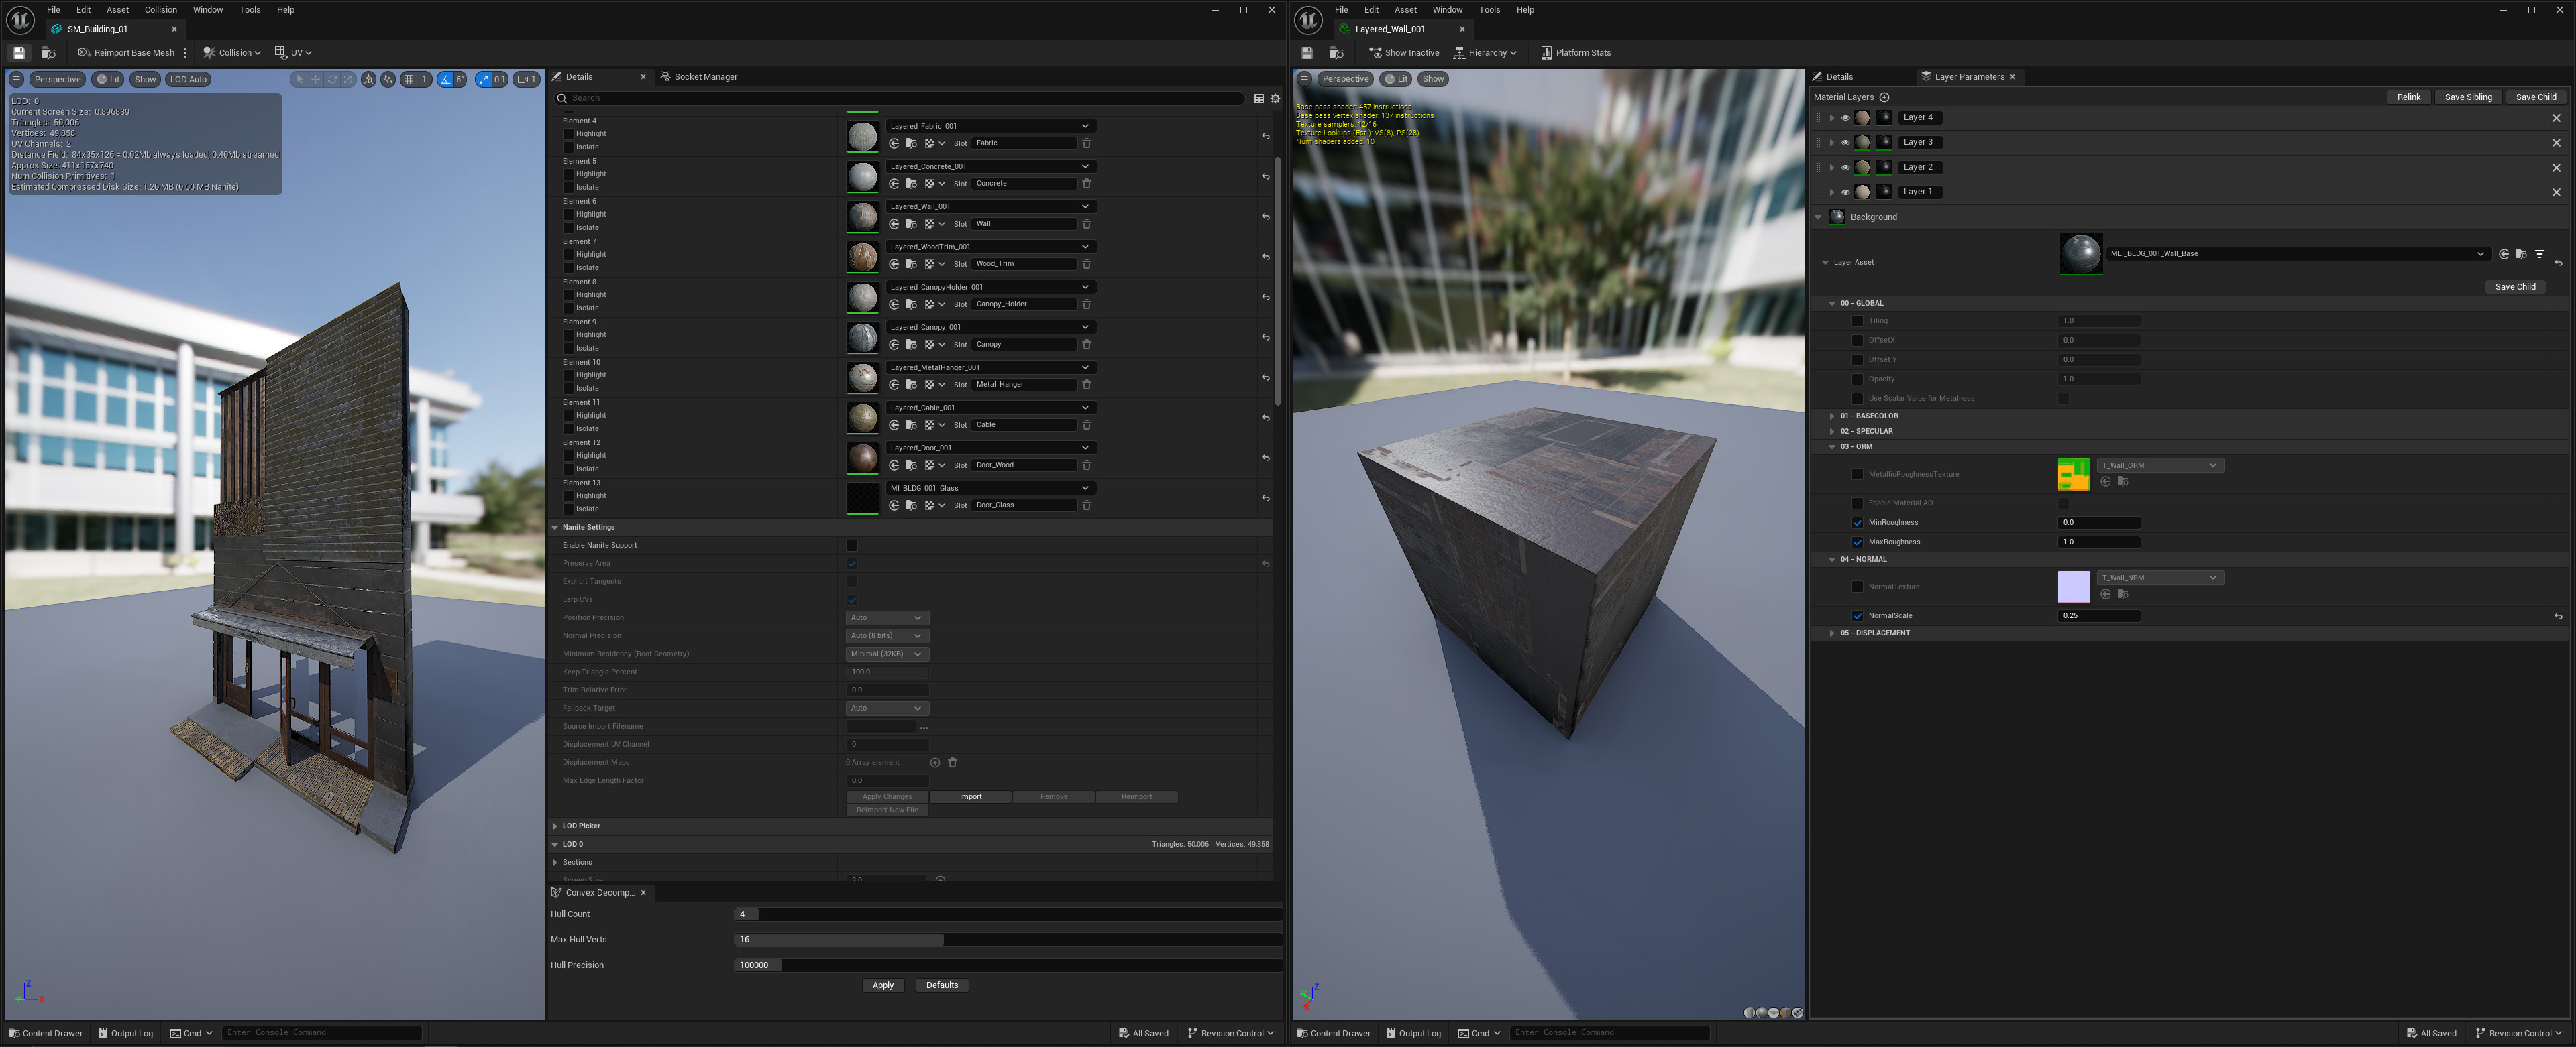Screen dimensions: 2576x1047
Task: Open filter options icon beside layer asset
Action: 2539,254
